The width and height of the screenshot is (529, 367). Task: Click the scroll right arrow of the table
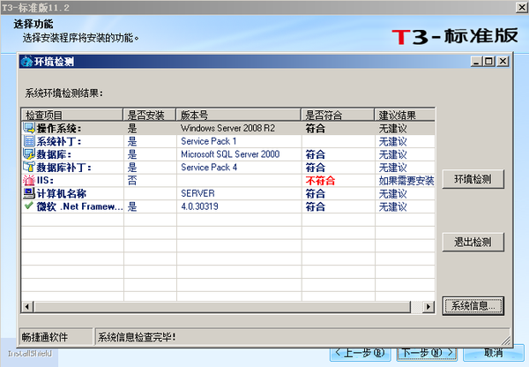[428, 307]
